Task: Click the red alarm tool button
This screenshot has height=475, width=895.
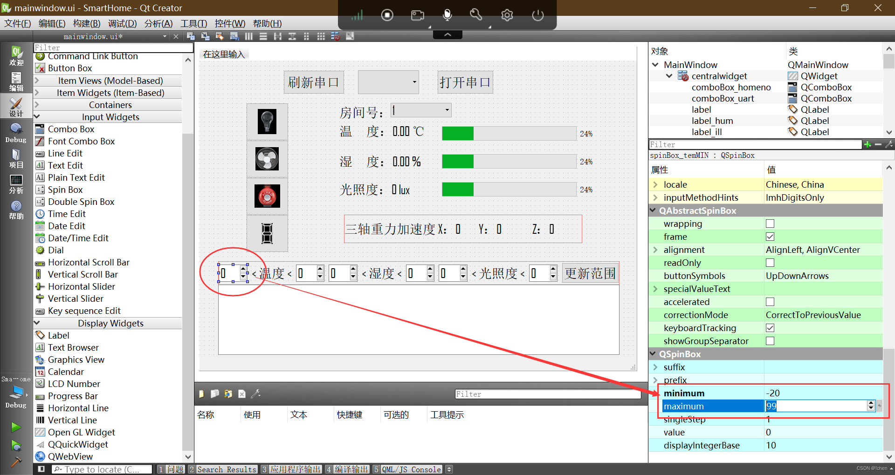Action: coord(267,196)
